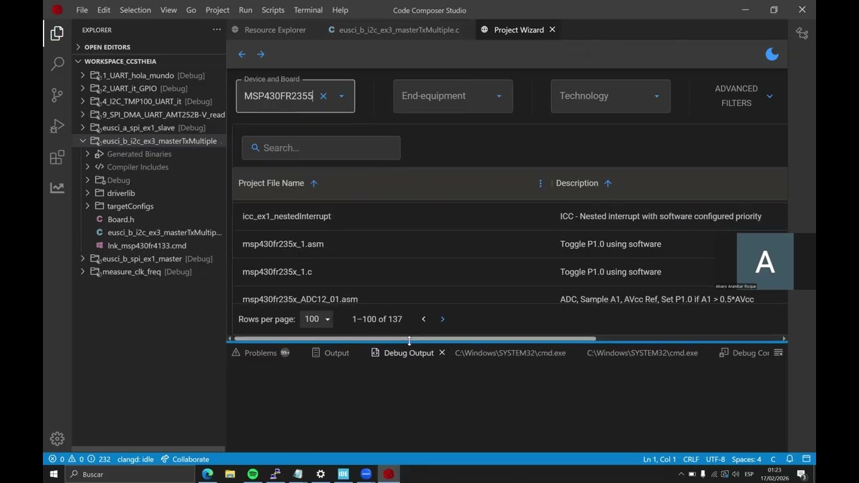Viewport: 859px width, 483px height.
Task: Collapse eusci_b_i2c_ex3_masterTxMultiple project
Action: point(83,141)
